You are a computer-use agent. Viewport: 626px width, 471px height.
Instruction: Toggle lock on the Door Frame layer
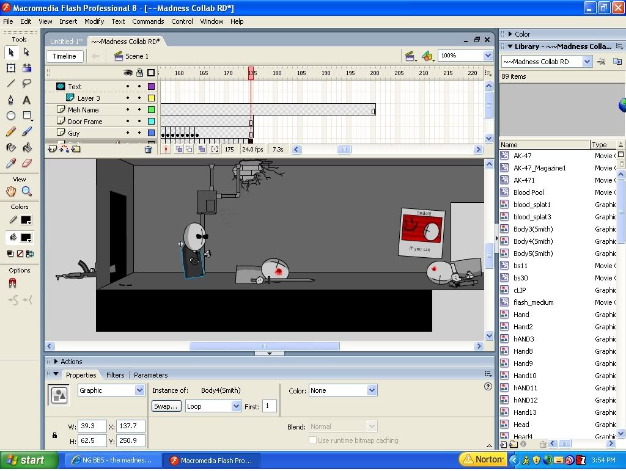pyautogui.click(x=139, y=122)
